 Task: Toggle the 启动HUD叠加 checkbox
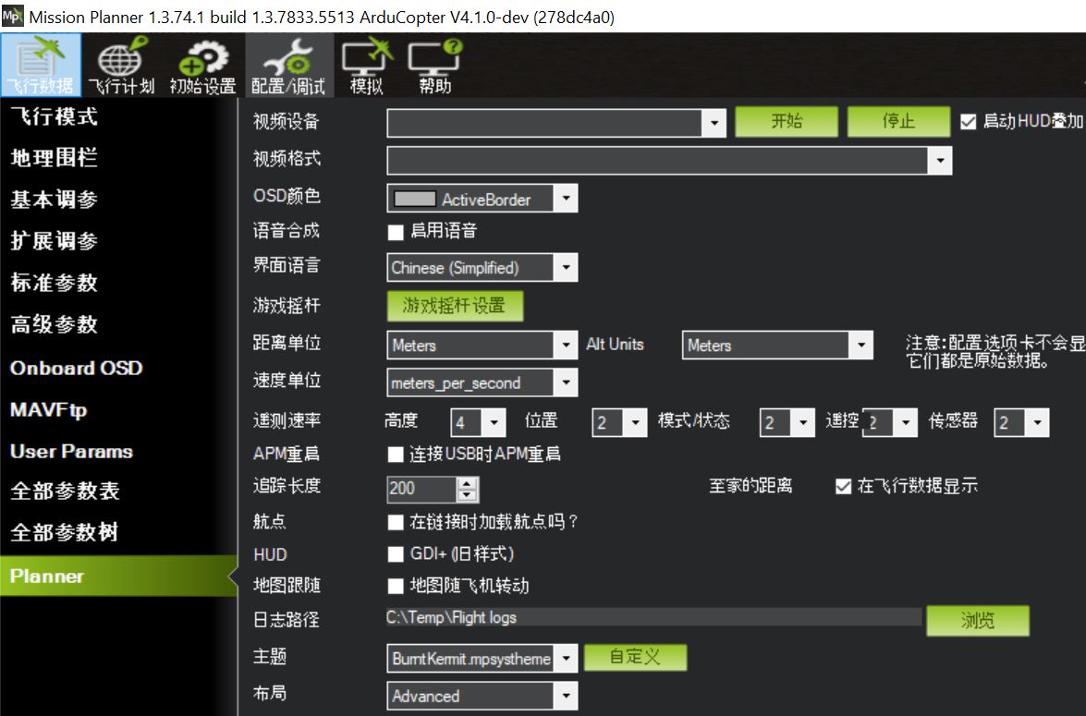tap(969, 123)
